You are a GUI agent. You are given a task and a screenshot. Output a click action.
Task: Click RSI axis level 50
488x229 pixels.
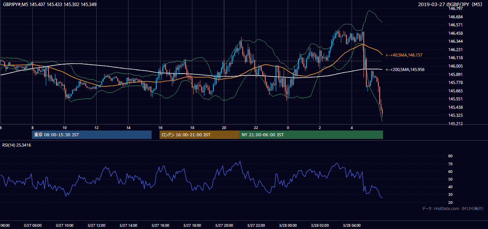coord(450,179)
